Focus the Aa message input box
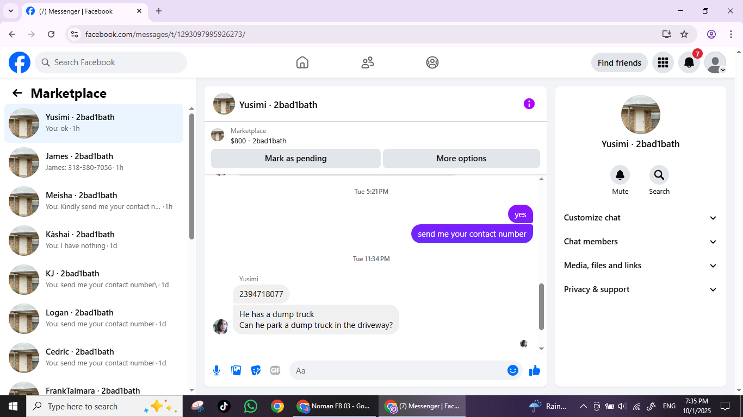743x417 pixels. pyautogui.click(x=406, y=370)
